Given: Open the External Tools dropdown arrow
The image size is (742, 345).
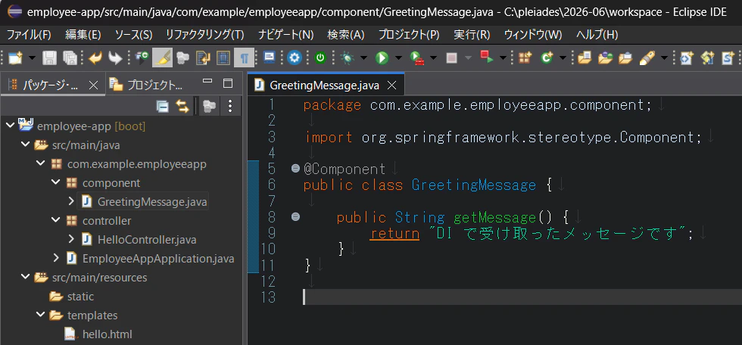Looking at the screenshot, I should point(433,58).
